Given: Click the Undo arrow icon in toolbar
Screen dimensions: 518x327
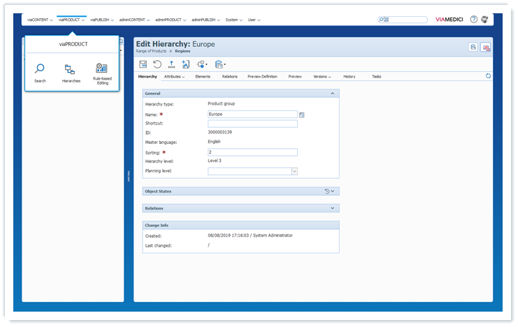Looking at the screenshot, I should click(x=157, y=64).
